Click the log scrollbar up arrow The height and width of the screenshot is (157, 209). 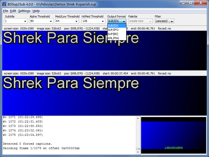point(138,118)
